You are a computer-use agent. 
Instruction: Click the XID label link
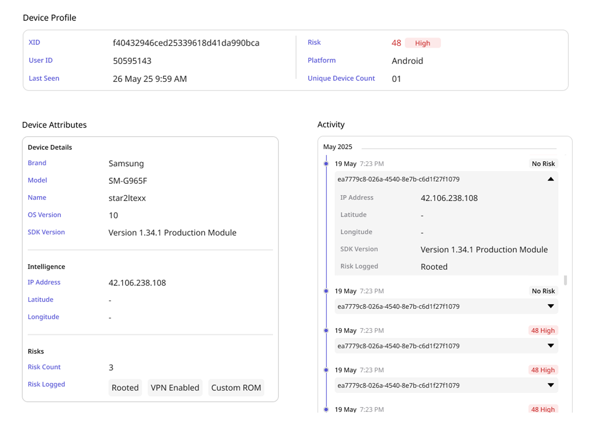34,42
